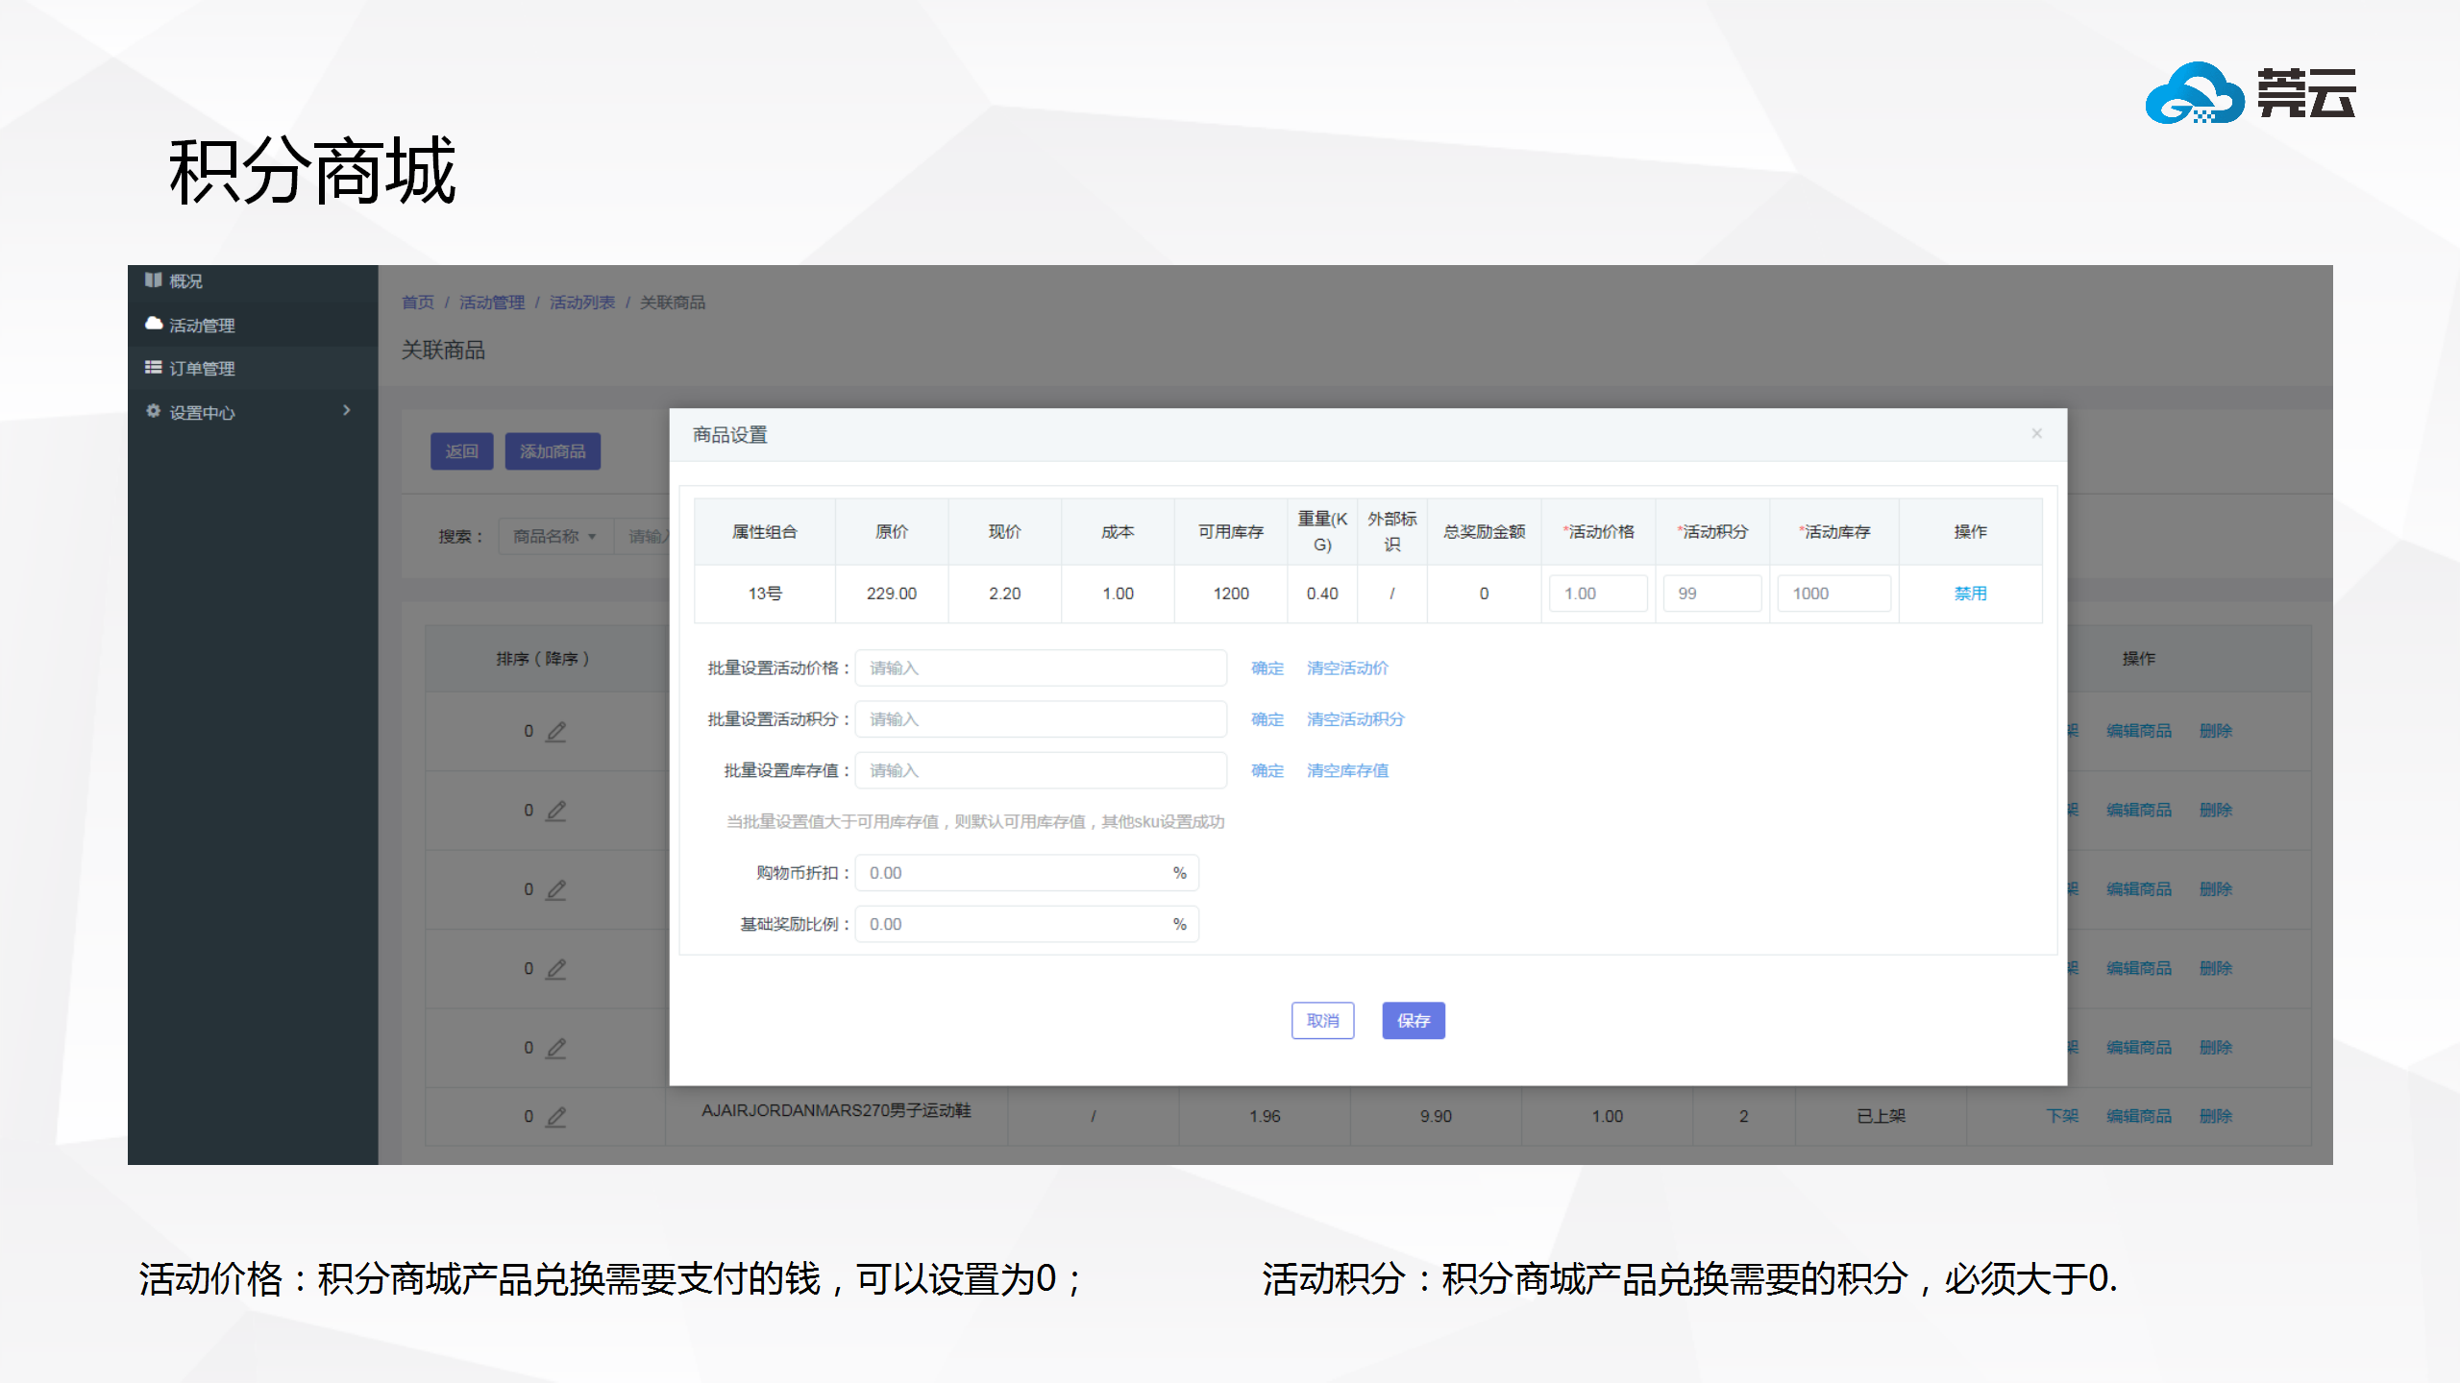Viewport: 2460px width, 1383px height.
Task: Click the 批量设置活动积分 input box
Action: click(1041, 719)
